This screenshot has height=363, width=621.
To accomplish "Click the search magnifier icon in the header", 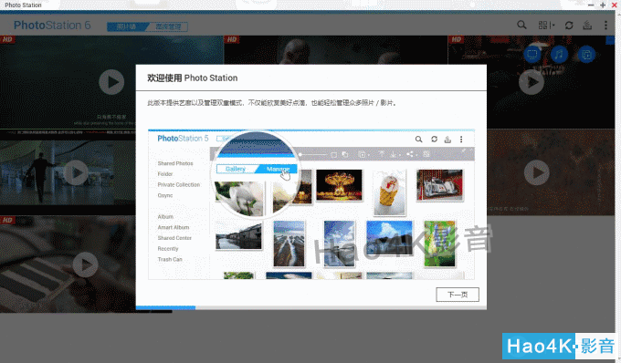I will coord(521,26).
